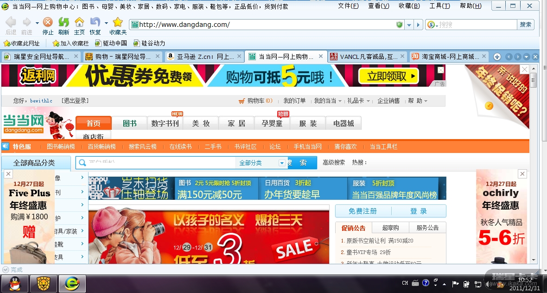Select the 超享购 announcement tab
547x293 pixels.
390,228
